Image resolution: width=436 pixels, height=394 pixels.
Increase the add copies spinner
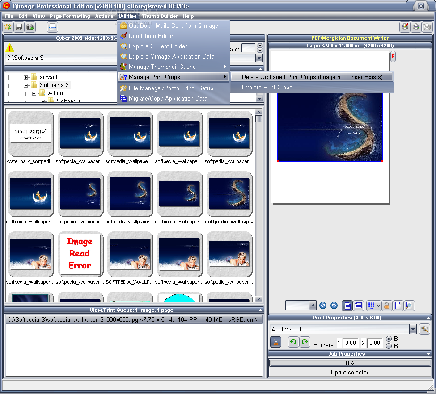coord(260,46)
